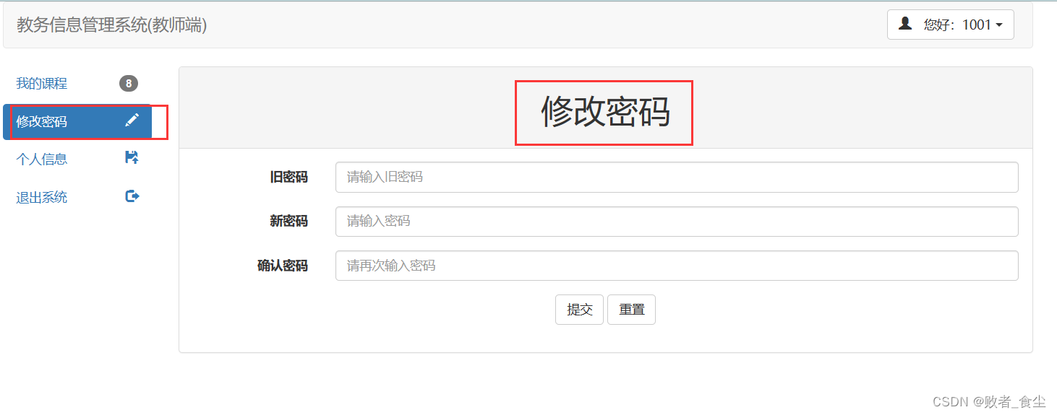Click the logout icon beside 退出系统

click(x=132, y=196)
